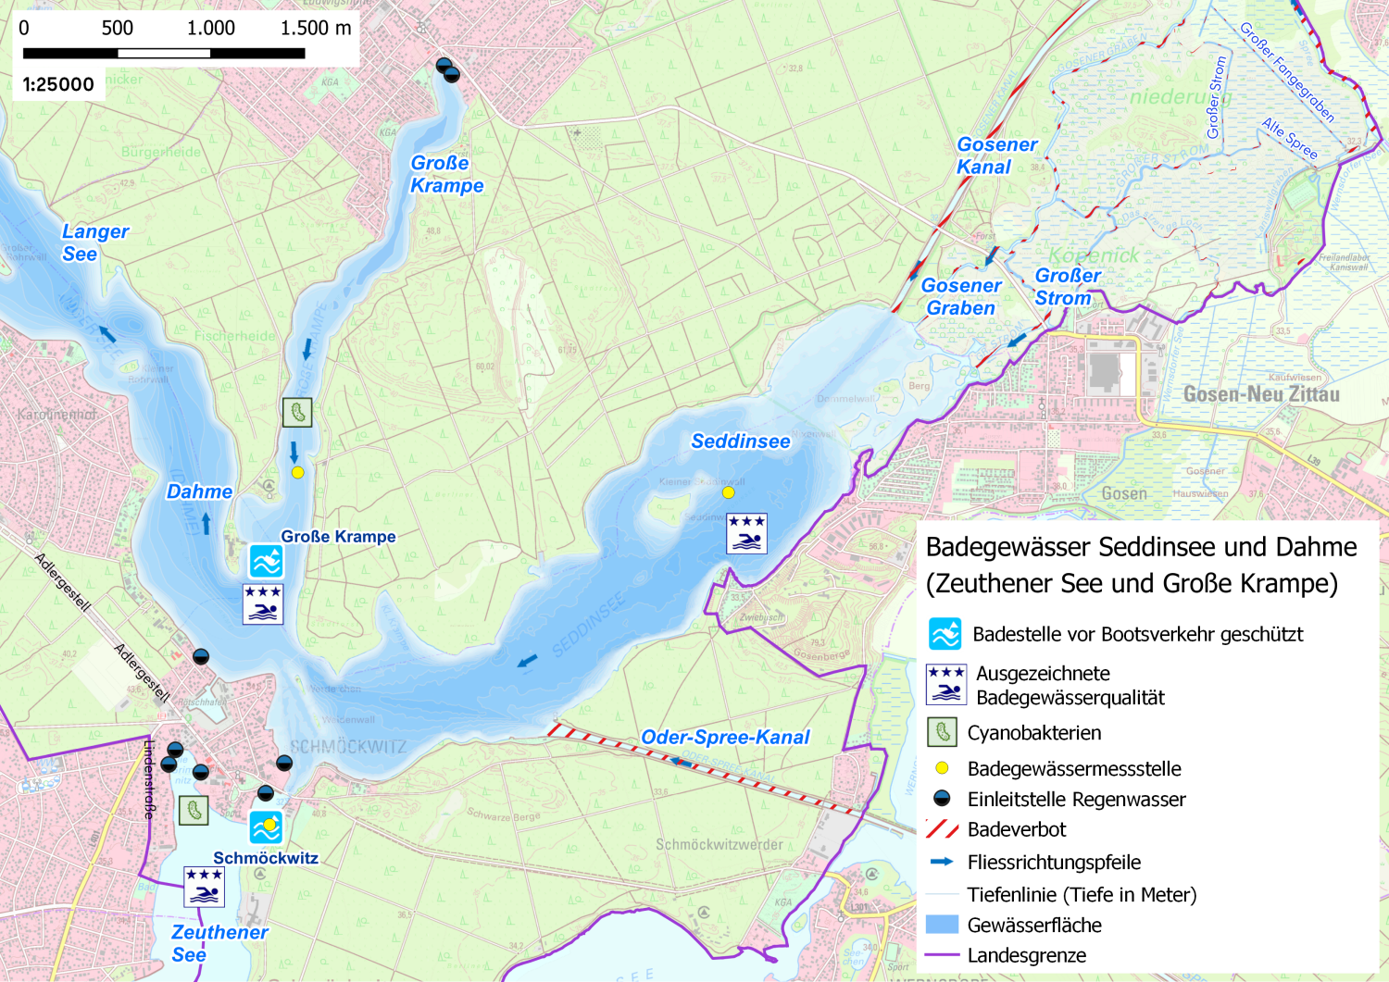Click the legend three-star bathing quality icon

(x=946, y=685)
